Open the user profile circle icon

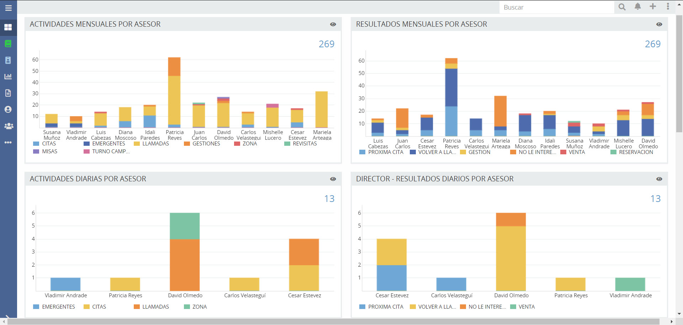click(x=8, y=110)
